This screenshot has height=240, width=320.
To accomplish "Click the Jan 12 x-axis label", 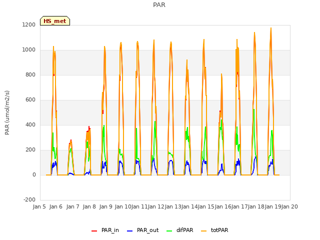I will 156,206.
